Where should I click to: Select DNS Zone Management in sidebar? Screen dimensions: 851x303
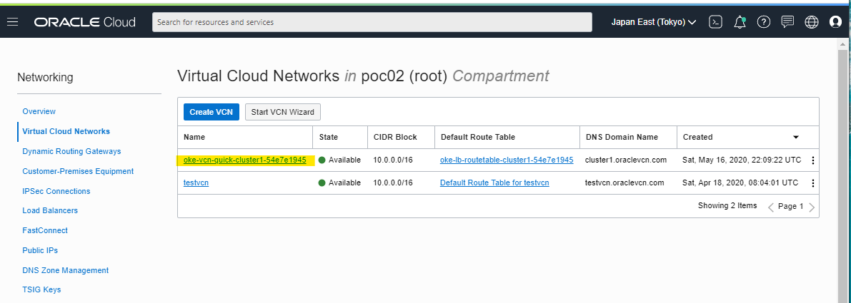[x=66, y=270]
